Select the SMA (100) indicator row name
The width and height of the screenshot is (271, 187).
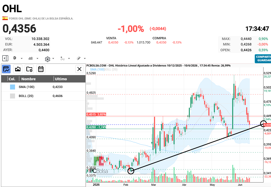[27, 87]
